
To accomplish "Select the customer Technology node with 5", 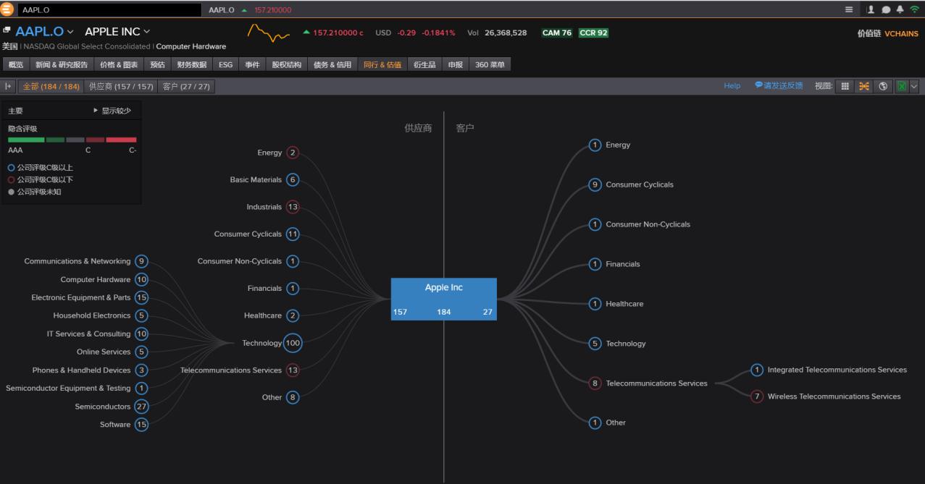I will 595,343.
